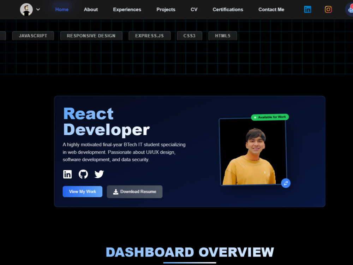This screenshot has height=265, width=353.
Task: Open the CV nav item
Action: coord(194,10)
